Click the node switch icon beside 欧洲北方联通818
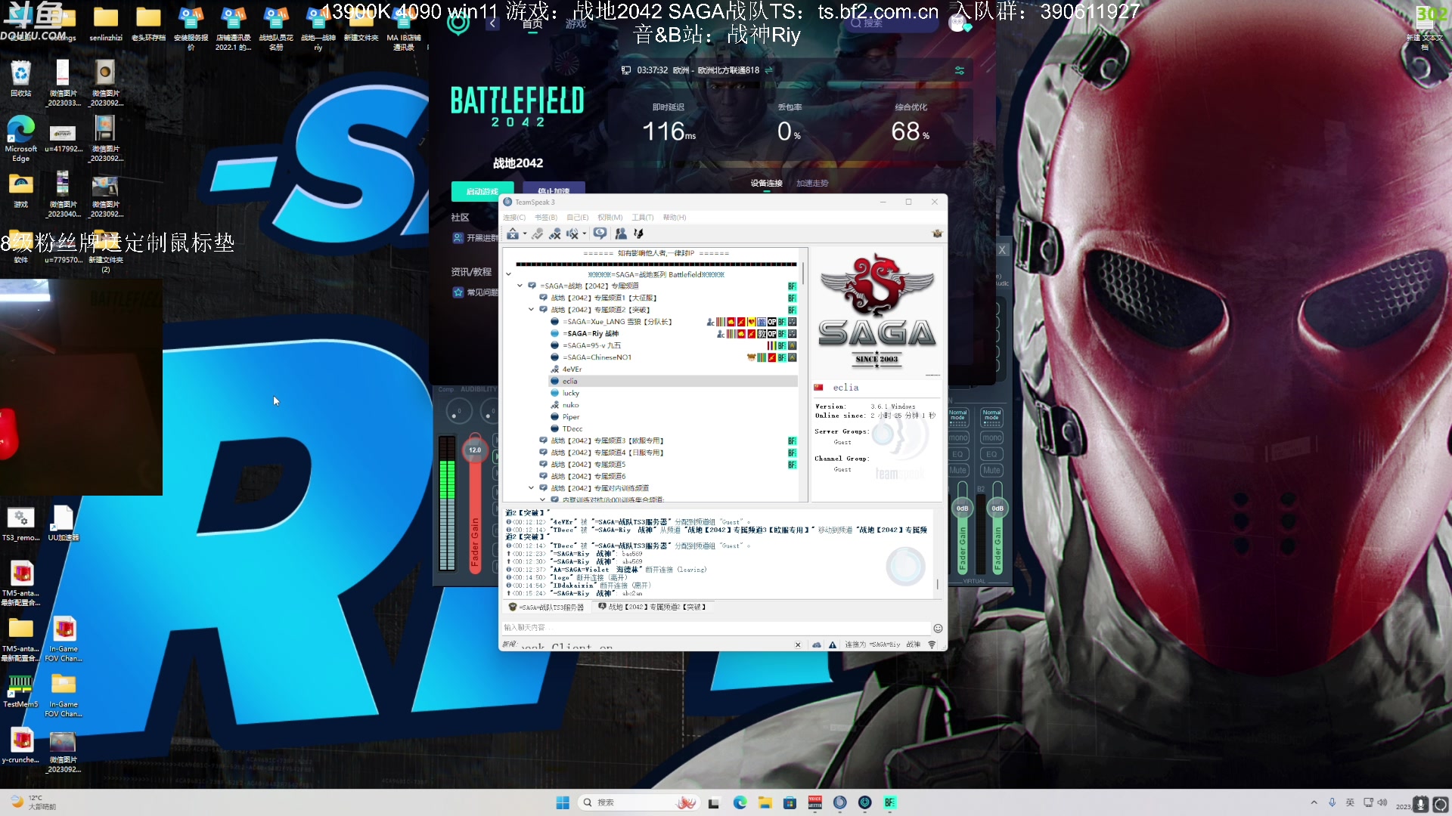Image resolution: width=1452 pixels, height=816 pixels. (x=769, y=70)
